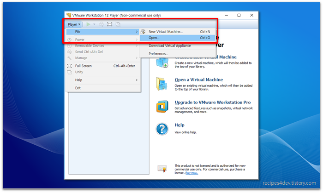Select Unity in the Player menu
The height and width of the screenshot is (193, 323).
pos(103,72)
